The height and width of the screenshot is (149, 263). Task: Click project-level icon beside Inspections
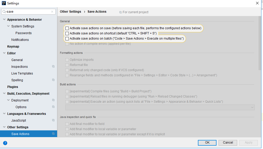(x=53, y=66)
